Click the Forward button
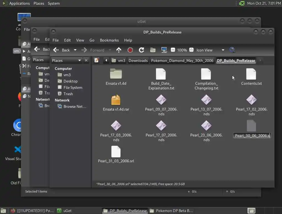Viewport: 282px width, 214px height. (x=93, y=50)
